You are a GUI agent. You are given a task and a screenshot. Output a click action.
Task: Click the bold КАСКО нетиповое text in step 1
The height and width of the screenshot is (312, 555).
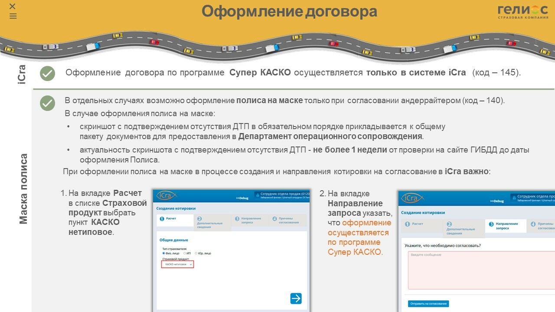[x=94, y=227]
